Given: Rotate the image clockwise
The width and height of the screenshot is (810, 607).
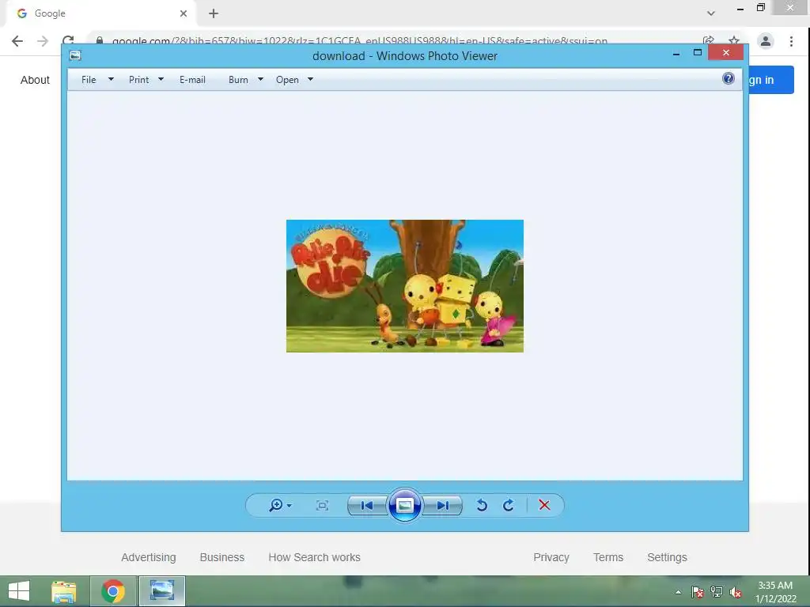Looking at the screenshot, I should click(x=509, y=505).
